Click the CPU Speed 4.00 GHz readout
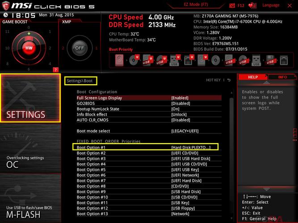Image resolution: width=298 pixels, height=223 pixels. click(141, 17)
